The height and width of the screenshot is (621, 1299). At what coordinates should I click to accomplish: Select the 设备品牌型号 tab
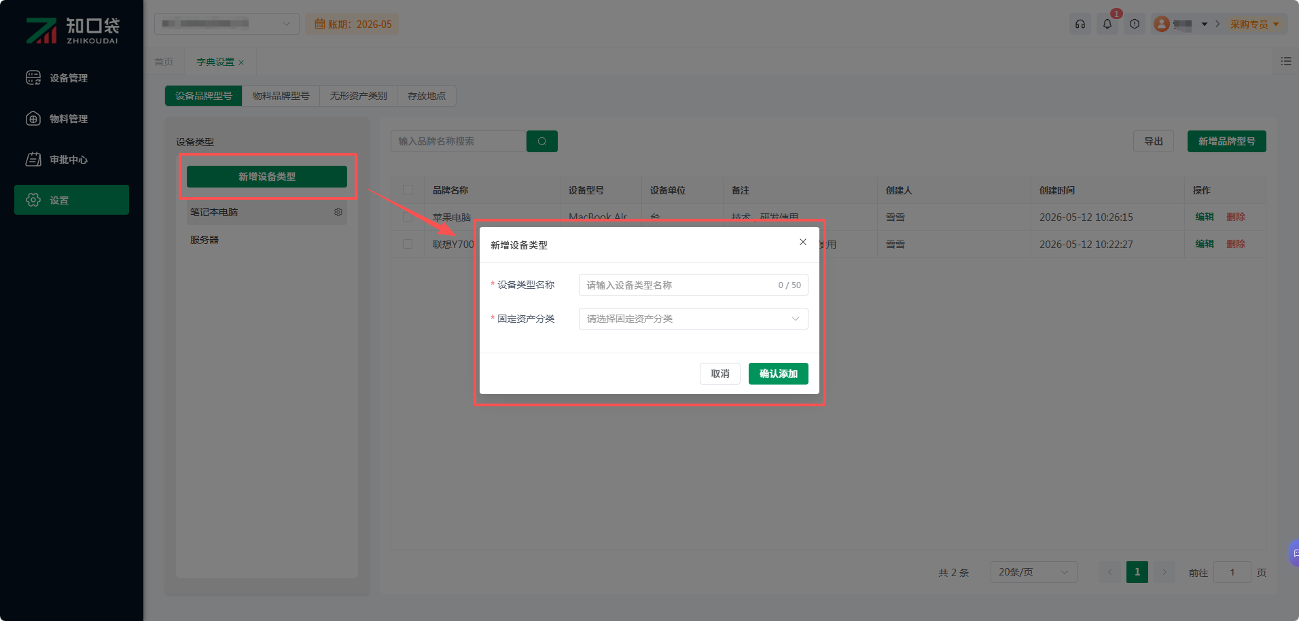coord(204,96)
